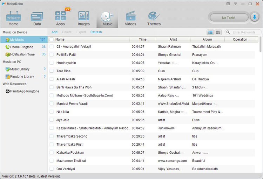Check the Nila Nila checkbox
The height and width of the screenshot is (179, 263).
coord(52,112)
